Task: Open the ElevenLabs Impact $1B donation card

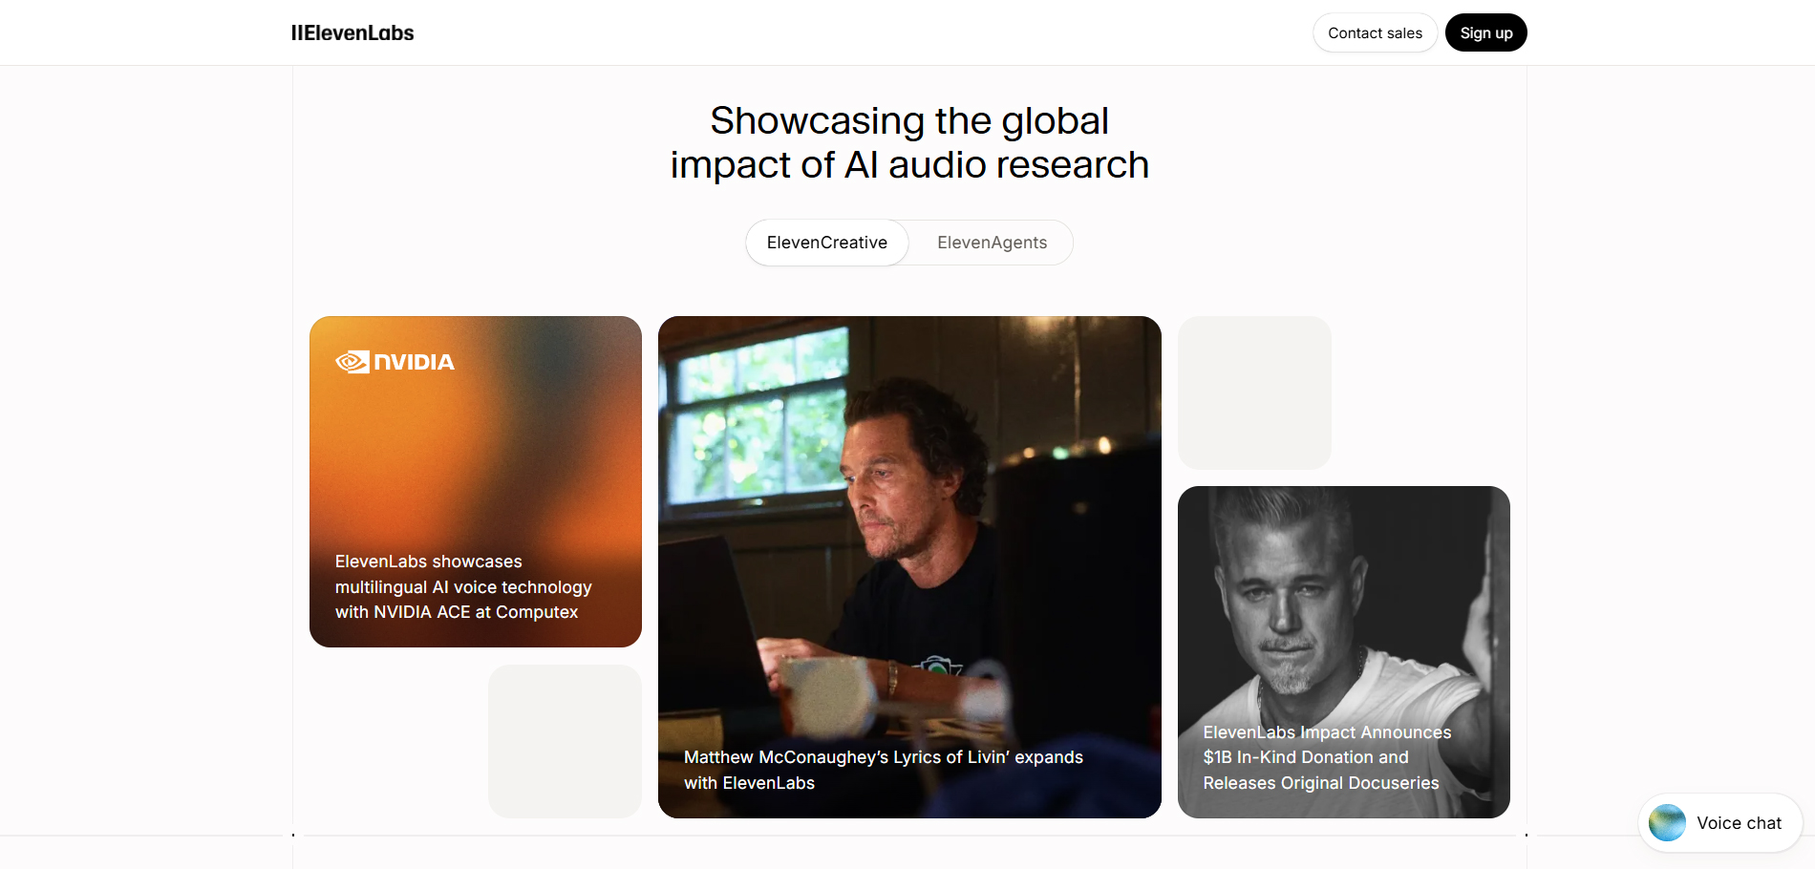Action: [1344, 652]
